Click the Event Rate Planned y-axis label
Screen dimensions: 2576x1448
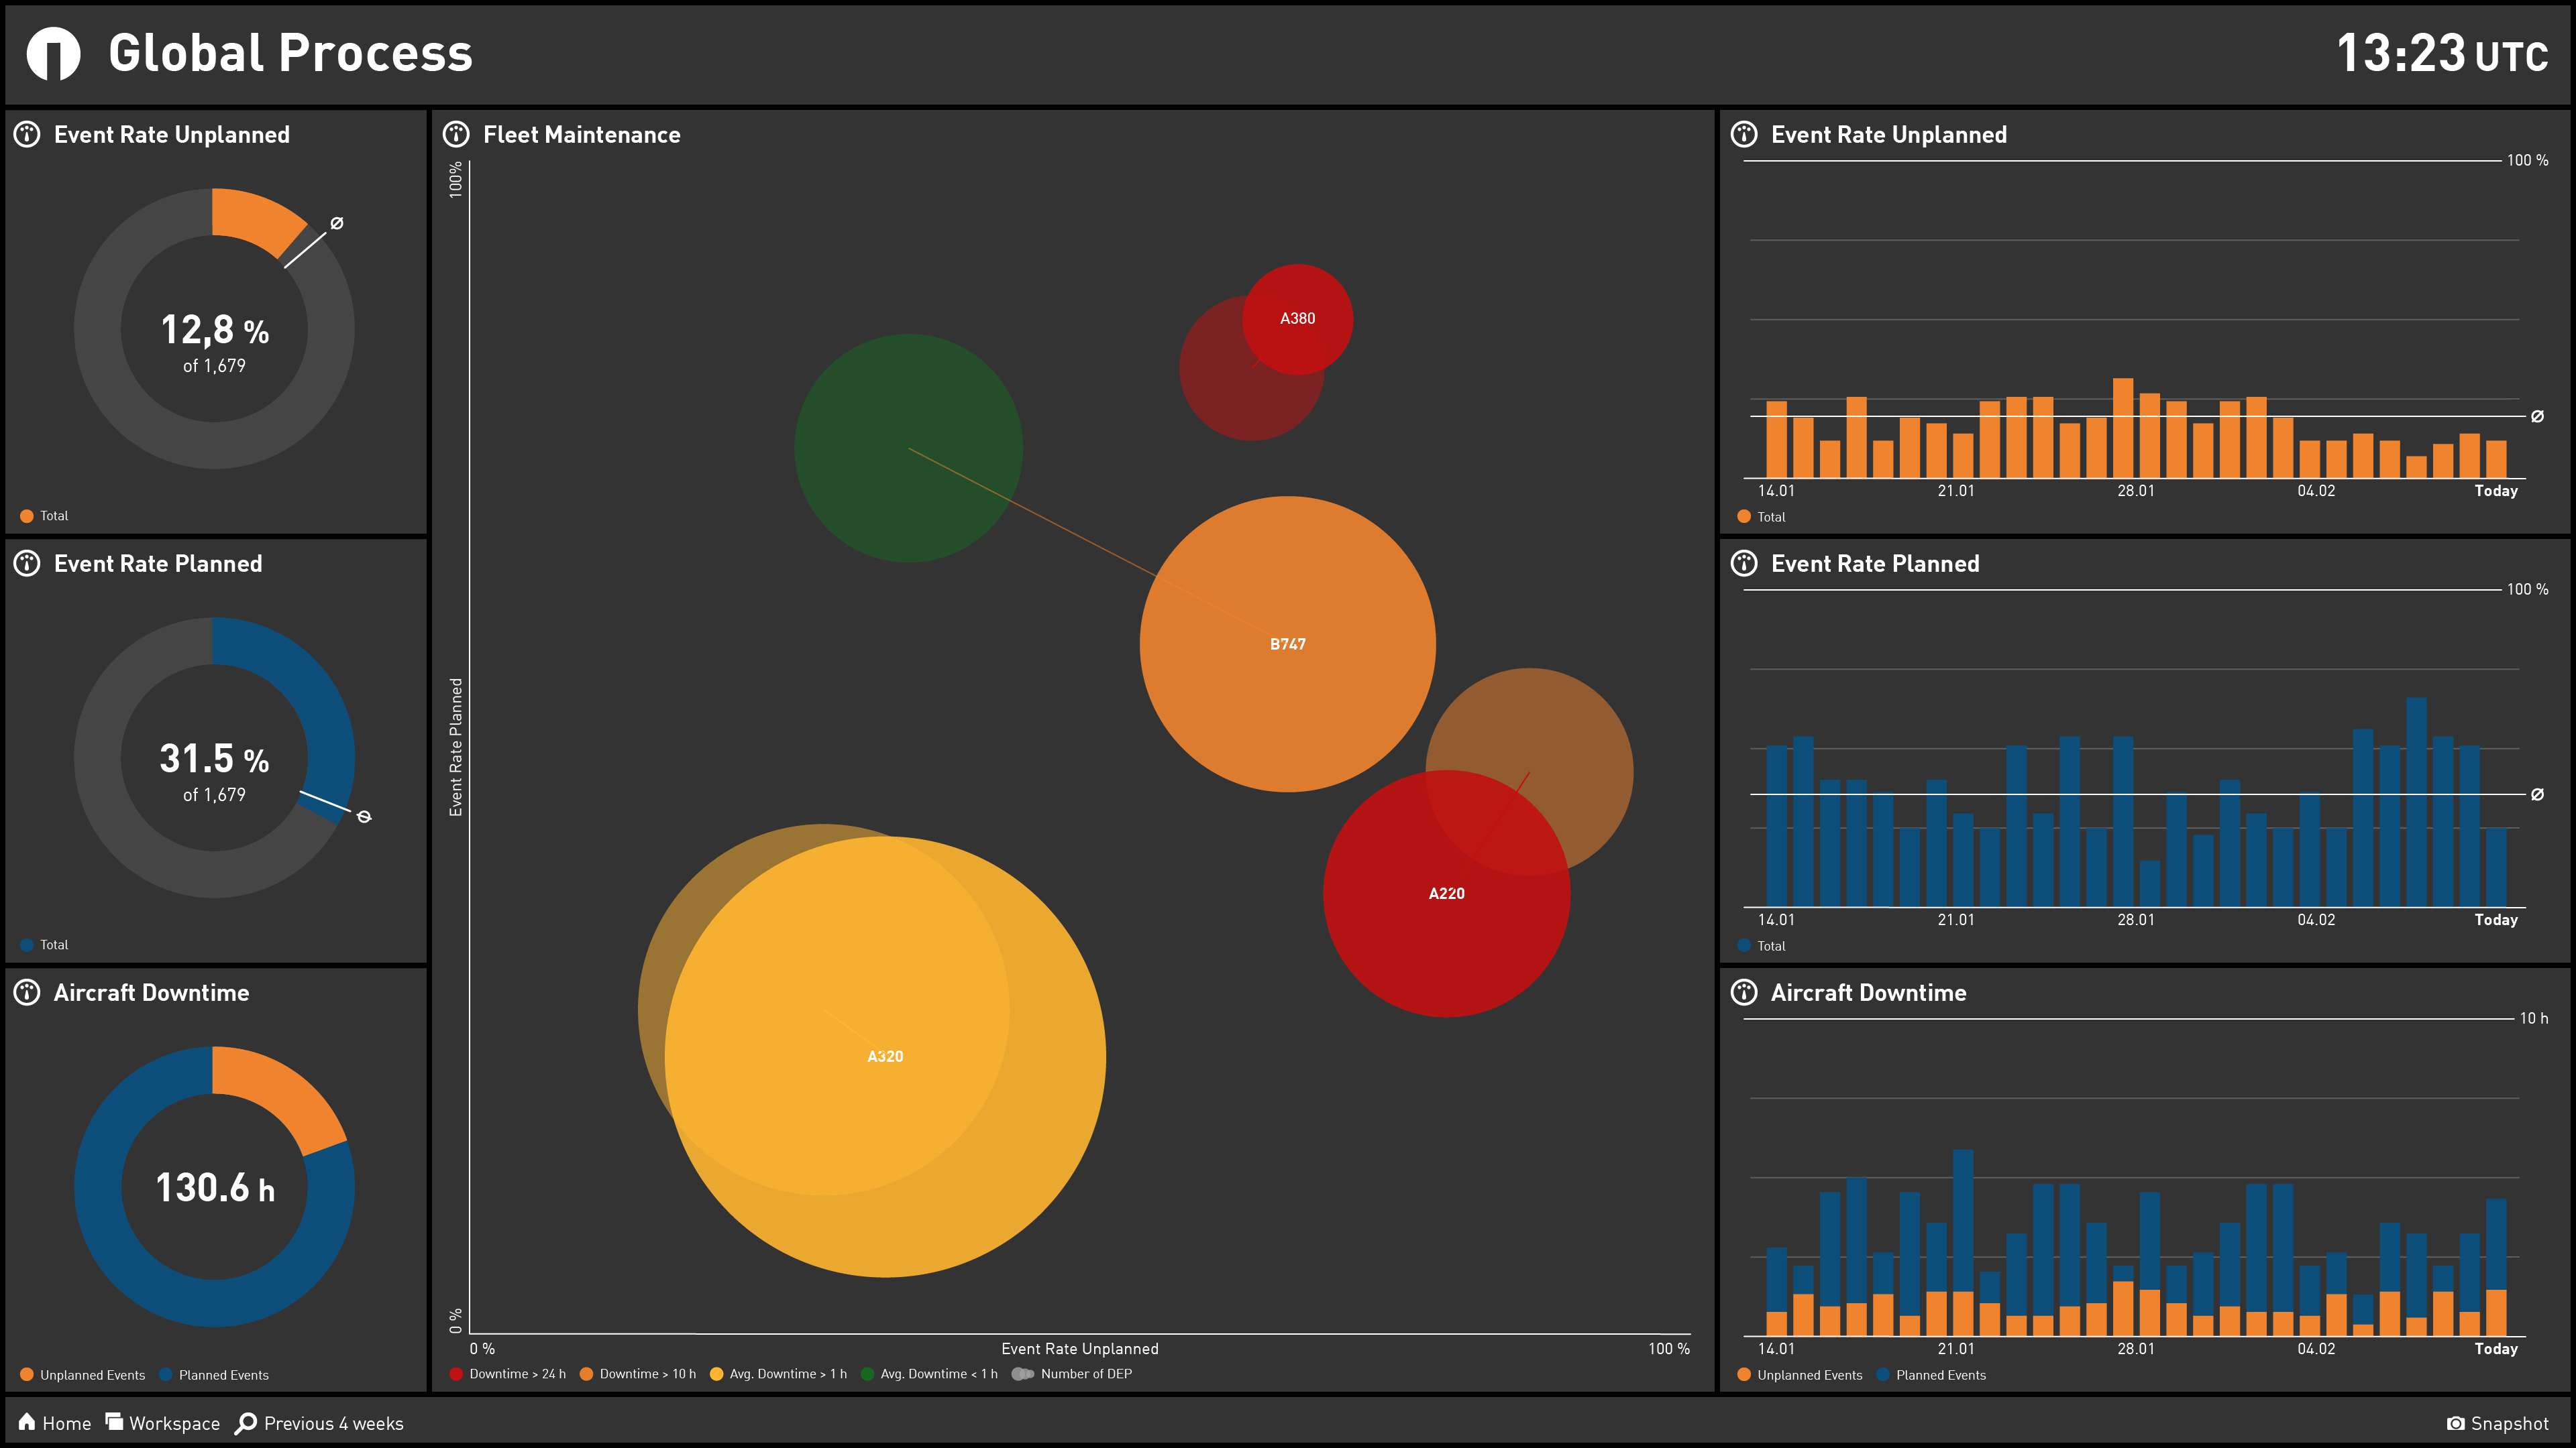[456, 747]
